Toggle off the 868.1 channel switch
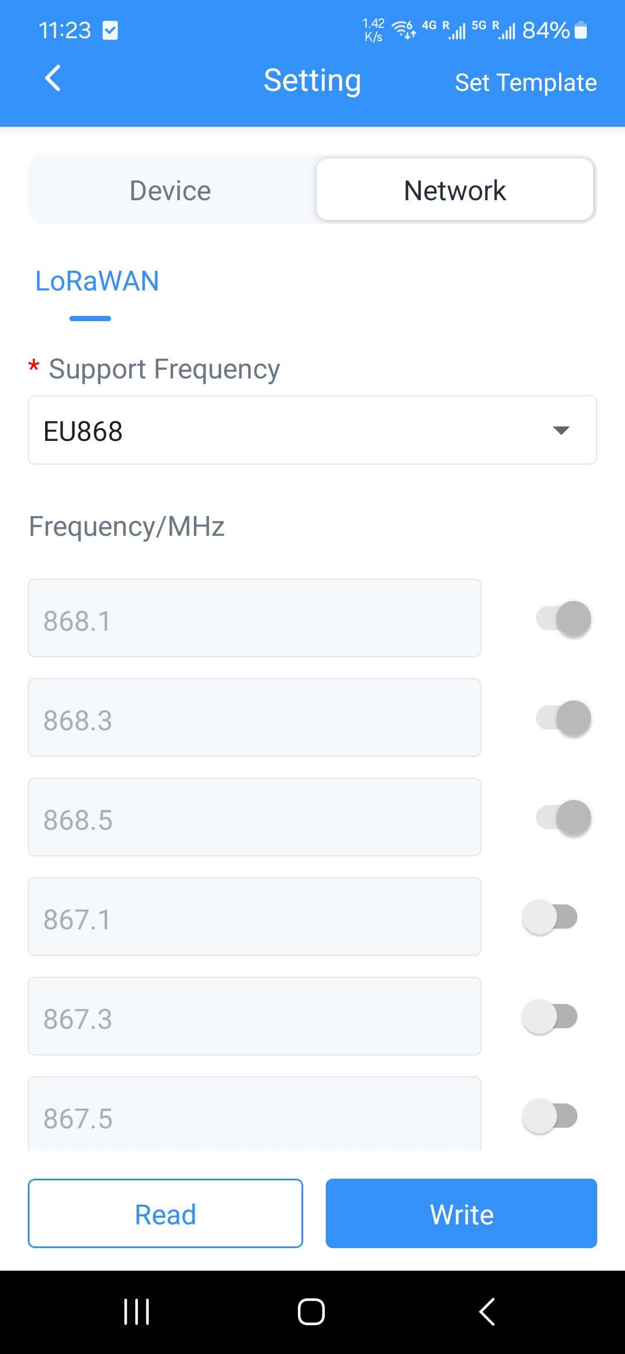625x1354 pixels. tap(564, 619)
